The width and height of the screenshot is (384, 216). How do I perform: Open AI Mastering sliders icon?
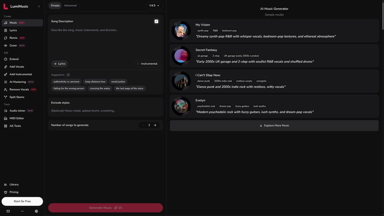coord(6,82)
